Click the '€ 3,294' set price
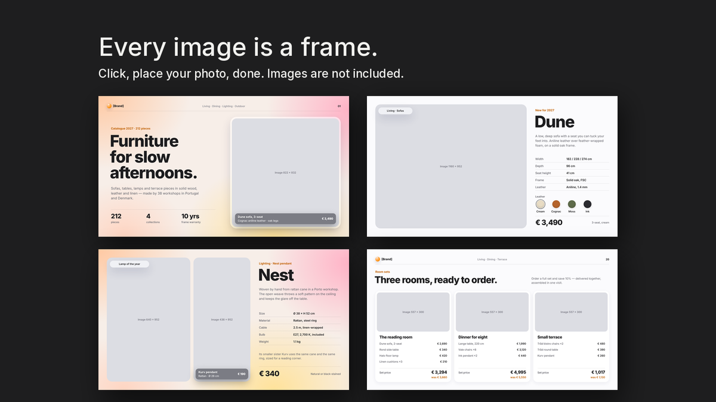Viewport: 716px width, 402px height. tap(439, 372)
